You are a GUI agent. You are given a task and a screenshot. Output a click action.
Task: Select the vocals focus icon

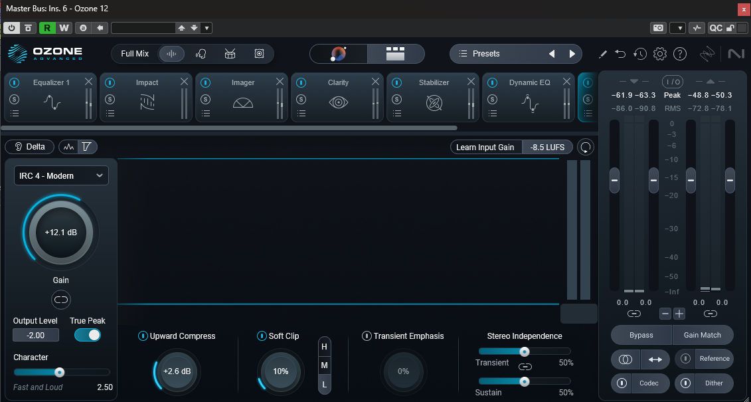(x=201, y=54)
